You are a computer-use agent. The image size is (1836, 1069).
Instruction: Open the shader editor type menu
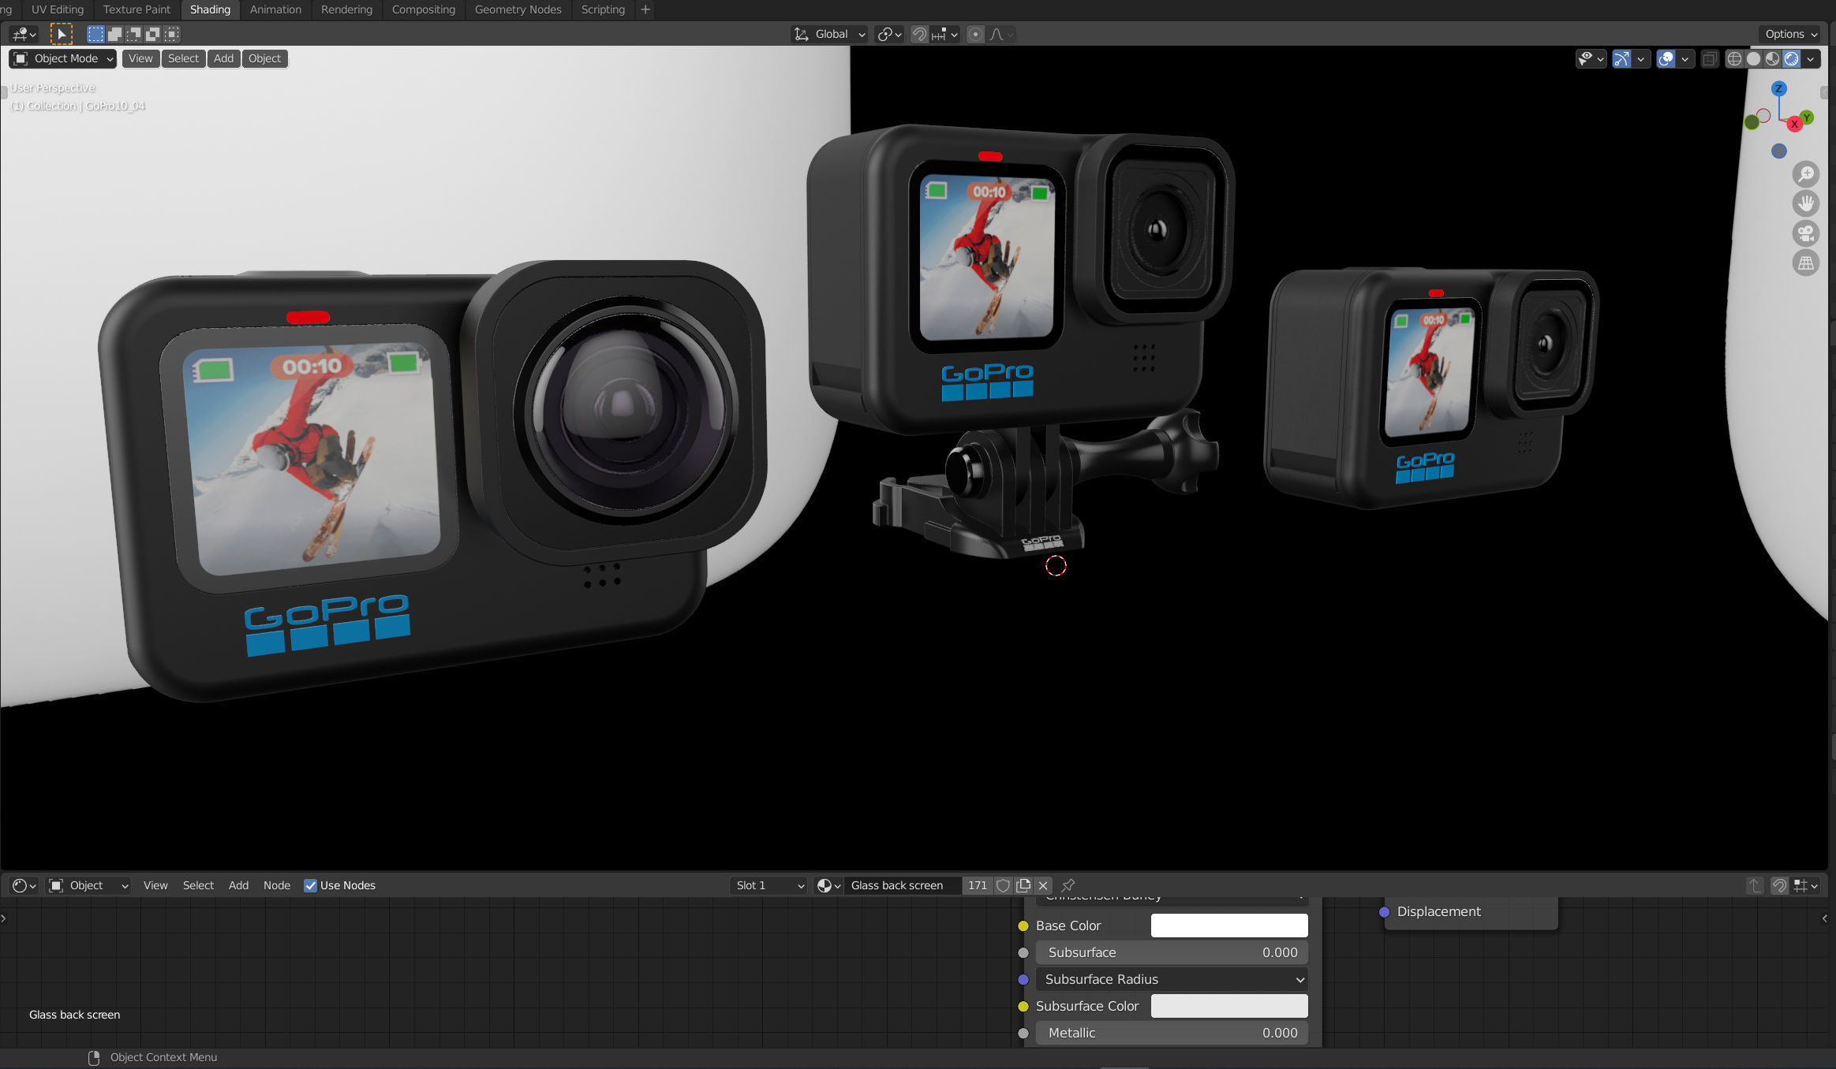24,885
